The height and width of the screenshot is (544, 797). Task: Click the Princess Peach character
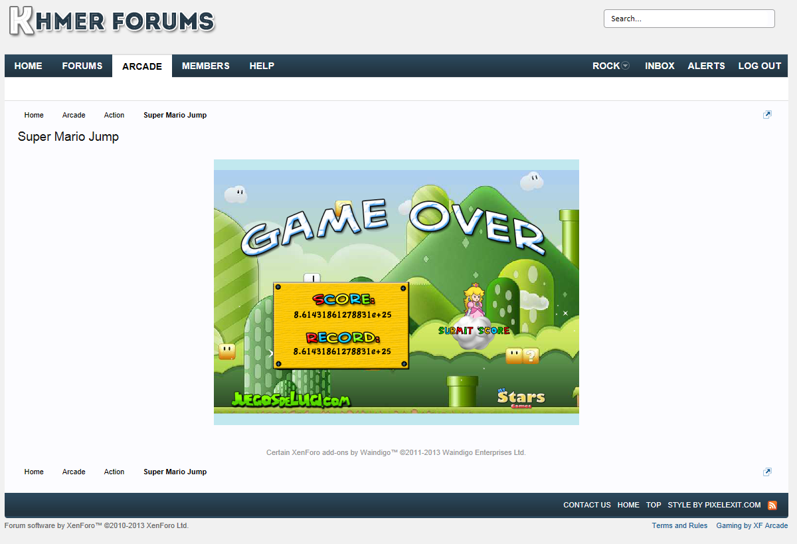click(x=474, y=301)
